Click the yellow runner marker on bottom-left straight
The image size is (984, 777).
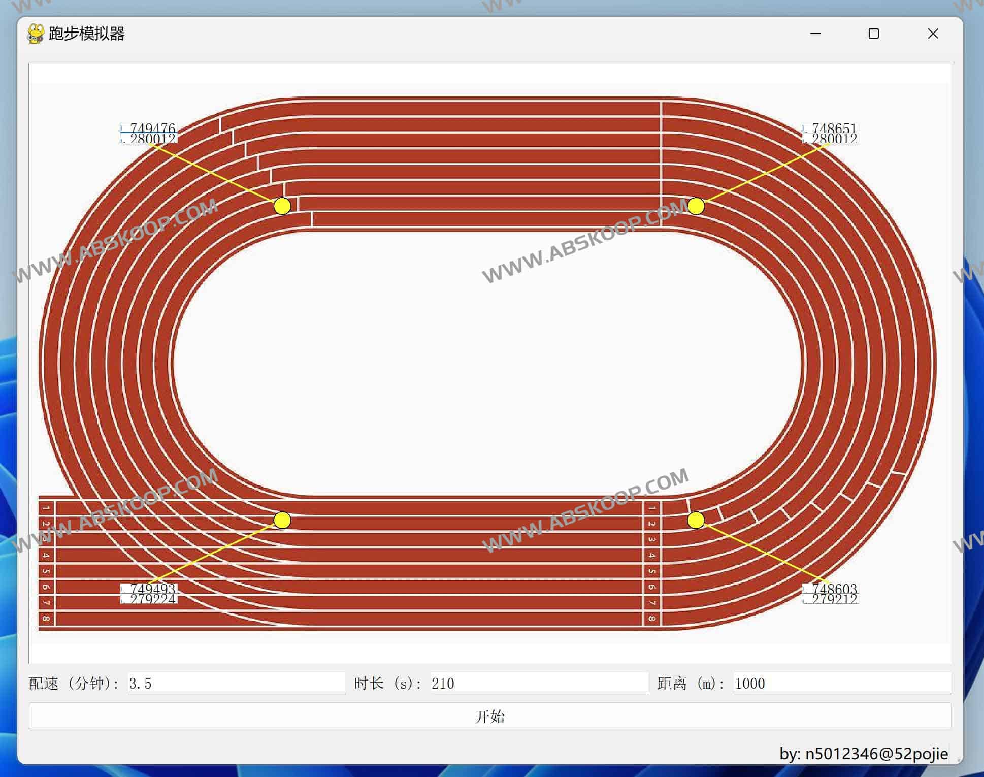[x=282, y=520]
